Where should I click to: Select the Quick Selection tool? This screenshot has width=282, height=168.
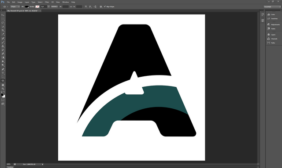(x=3, y=27)
